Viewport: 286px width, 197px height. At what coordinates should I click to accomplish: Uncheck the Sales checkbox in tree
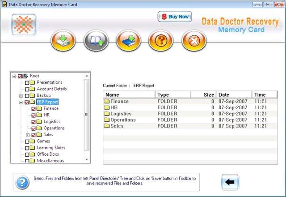pos(34,135)
